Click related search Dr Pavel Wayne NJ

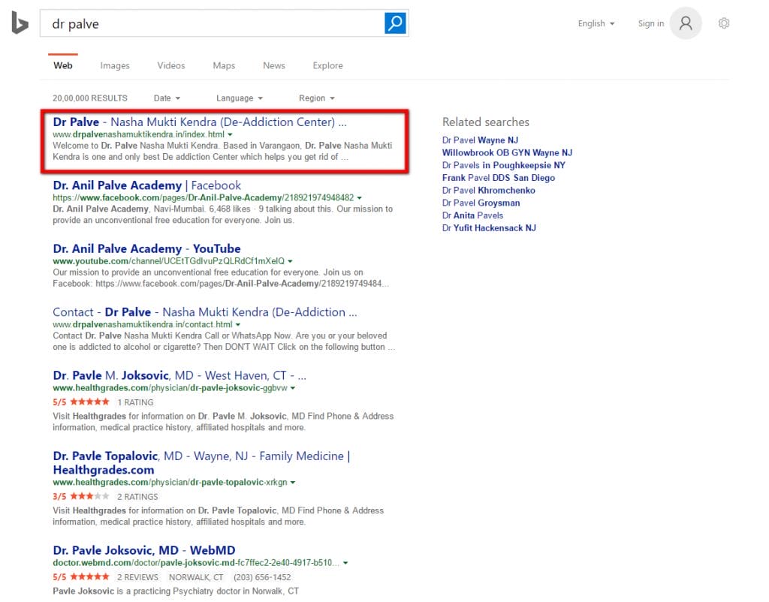tap(480, 140)
